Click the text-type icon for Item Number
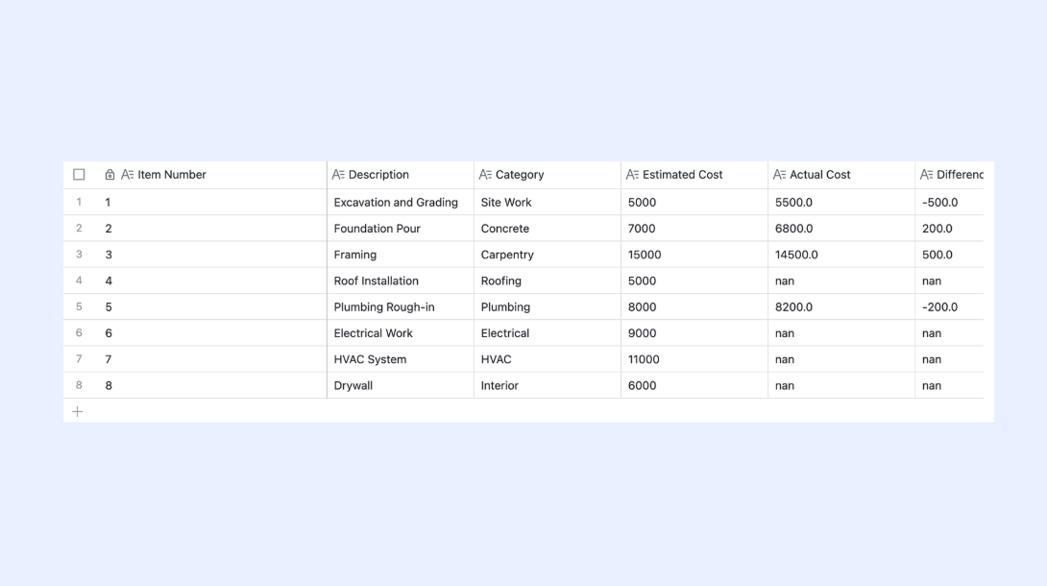 [x=127, y=175]
